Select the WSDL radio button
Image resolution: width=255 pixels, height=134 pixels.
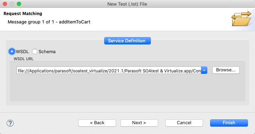pos(12,51)
